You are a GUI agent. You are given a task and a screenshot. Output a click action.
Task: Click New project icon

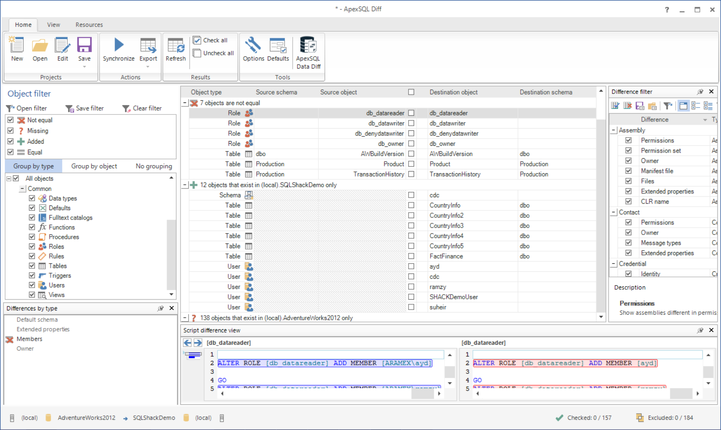tap(17, 45)
